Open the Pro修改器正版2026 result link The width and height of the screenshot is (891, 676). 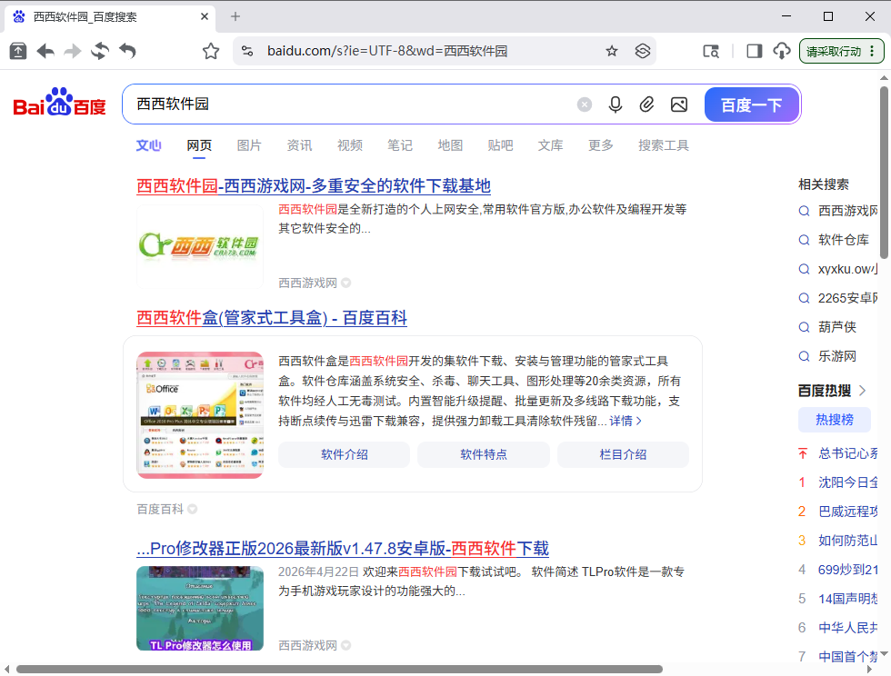coord(343,548)
